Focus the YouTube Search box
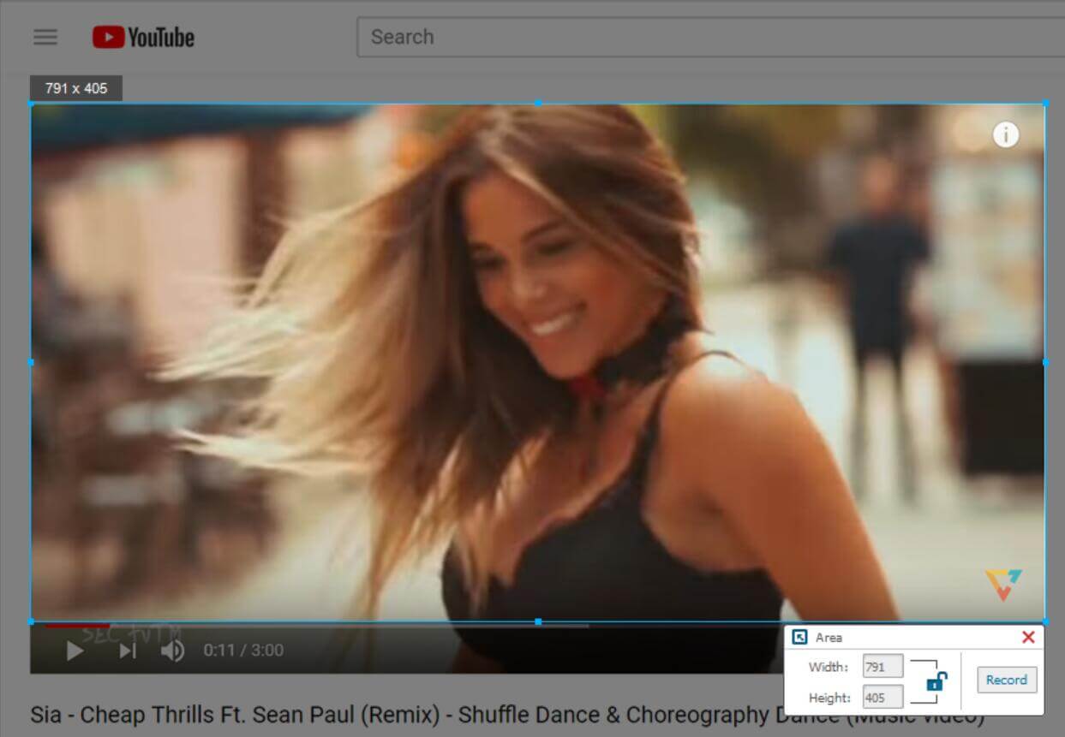This screenshot has width=1065, height=737. click(710, 37)
